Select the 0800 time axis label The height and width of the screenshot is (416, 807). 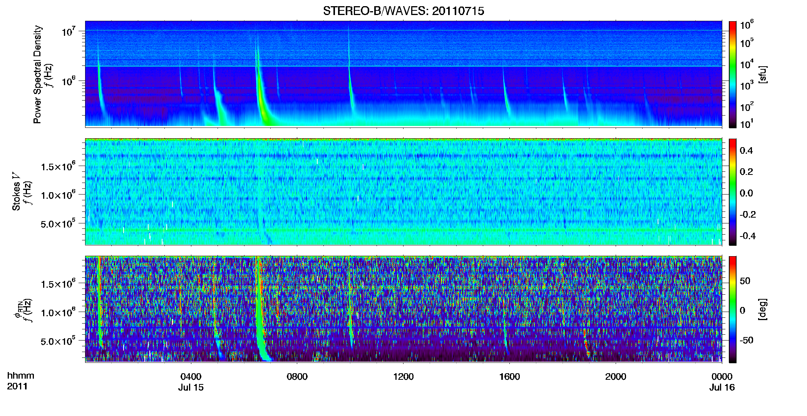point(297,376)
